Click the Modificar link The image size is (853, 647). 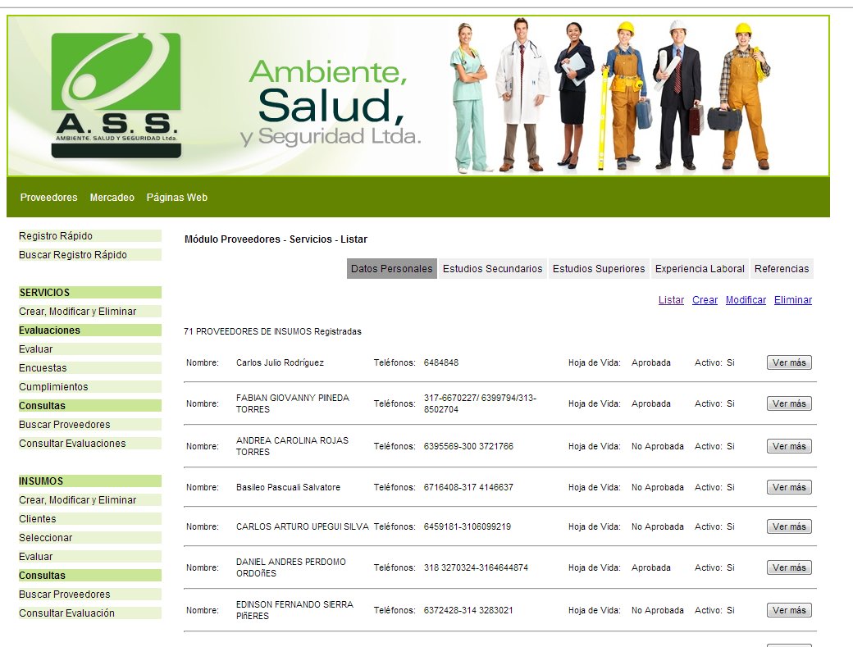(x=746, y=300)
